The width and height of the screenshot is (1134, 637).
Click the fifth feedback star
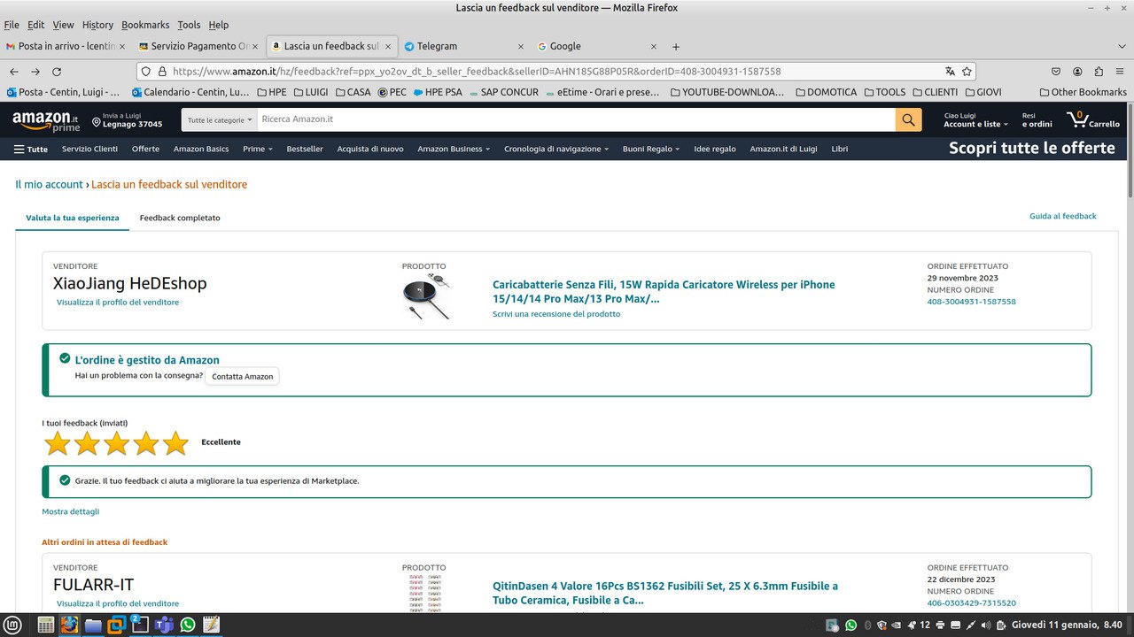175,443
